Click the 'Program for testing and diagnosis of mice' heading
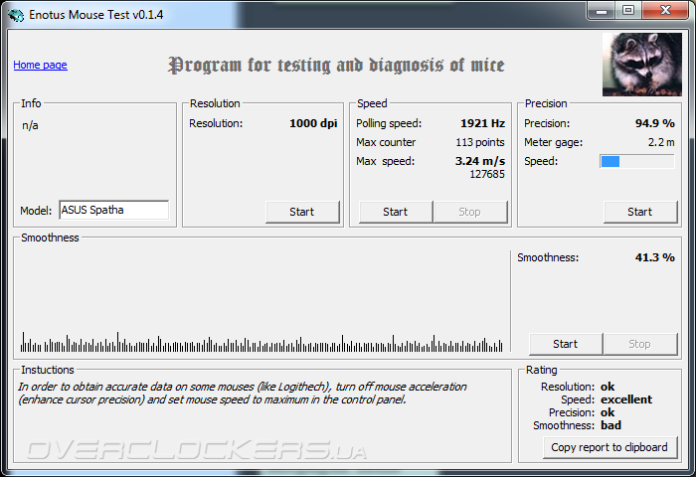 click(x=336, y=66)
